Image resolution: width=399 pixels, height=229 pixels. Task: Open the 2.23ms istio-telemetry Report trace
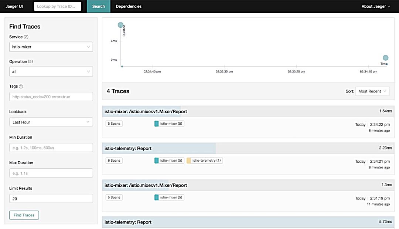[248, 148]
